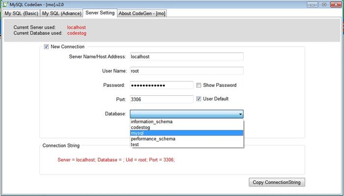Choose codestog in the database list

coord(187,127)
